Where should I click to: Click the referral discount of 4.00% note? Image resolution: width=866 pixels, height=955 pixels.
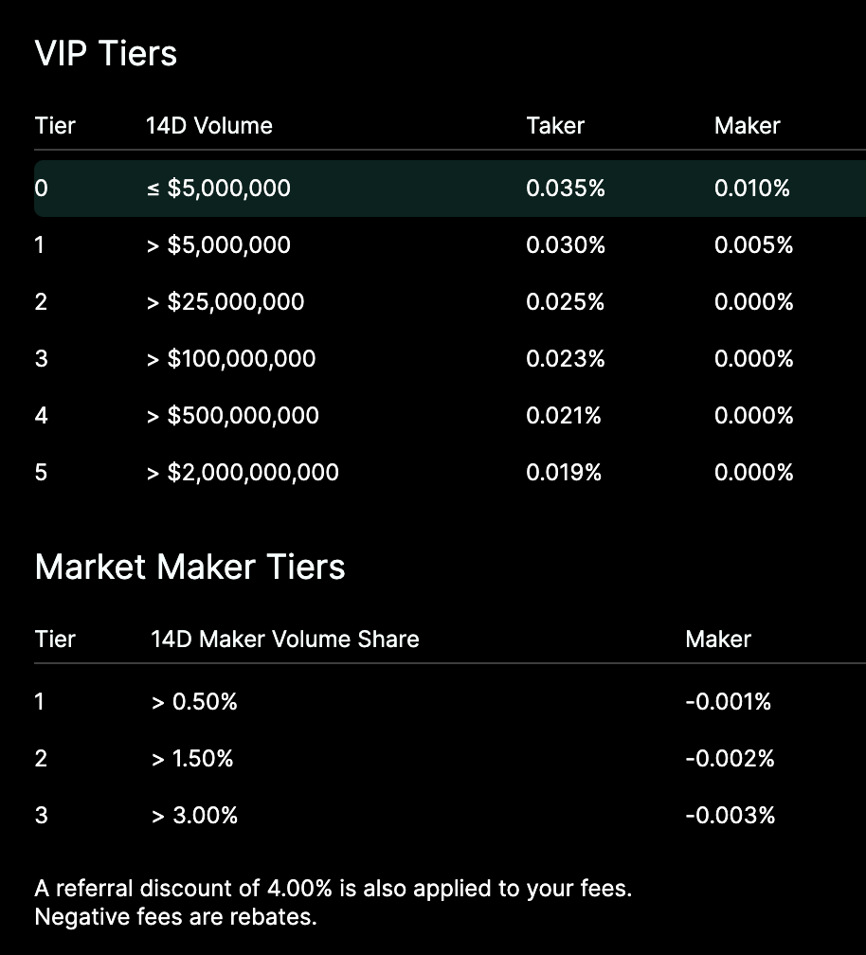(334, 889)
